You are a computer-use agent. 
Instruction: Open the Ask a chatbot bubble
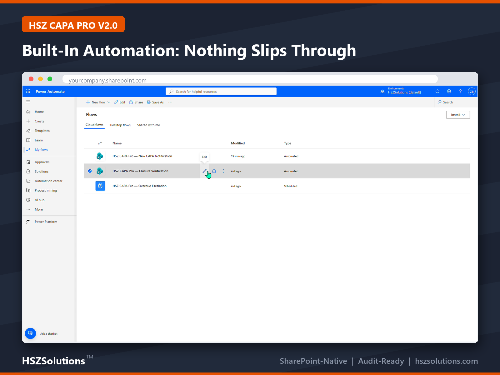[x=30, y=333]
